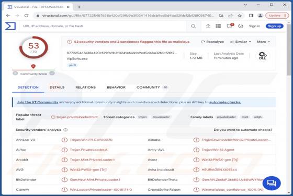
Task: Switch to the DETAILS tab
Action: pyautogui.click(x=57, y=87)
